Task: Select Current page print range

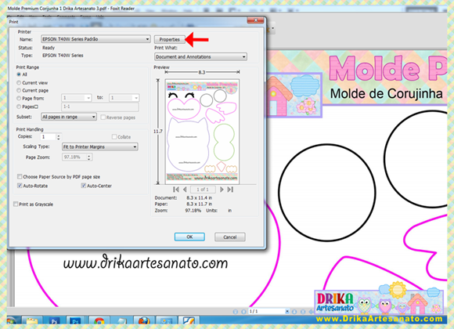Action: [19, 90]
